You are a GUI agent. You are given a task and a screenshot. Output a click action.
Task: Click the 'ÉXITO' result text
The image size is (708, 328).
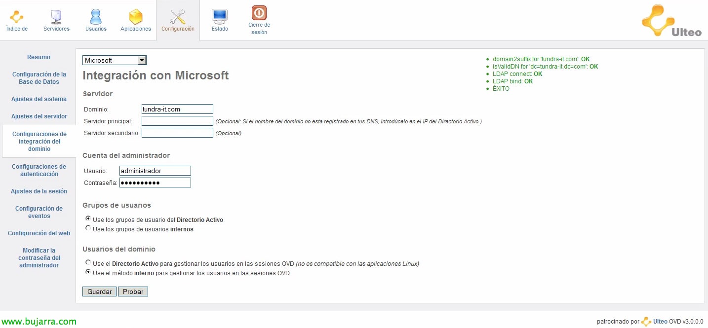point(501,89)
